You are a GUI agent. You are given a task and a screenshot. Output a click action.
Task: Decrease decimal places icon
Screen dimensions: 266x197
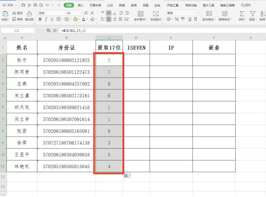click(x=196, y=19)
